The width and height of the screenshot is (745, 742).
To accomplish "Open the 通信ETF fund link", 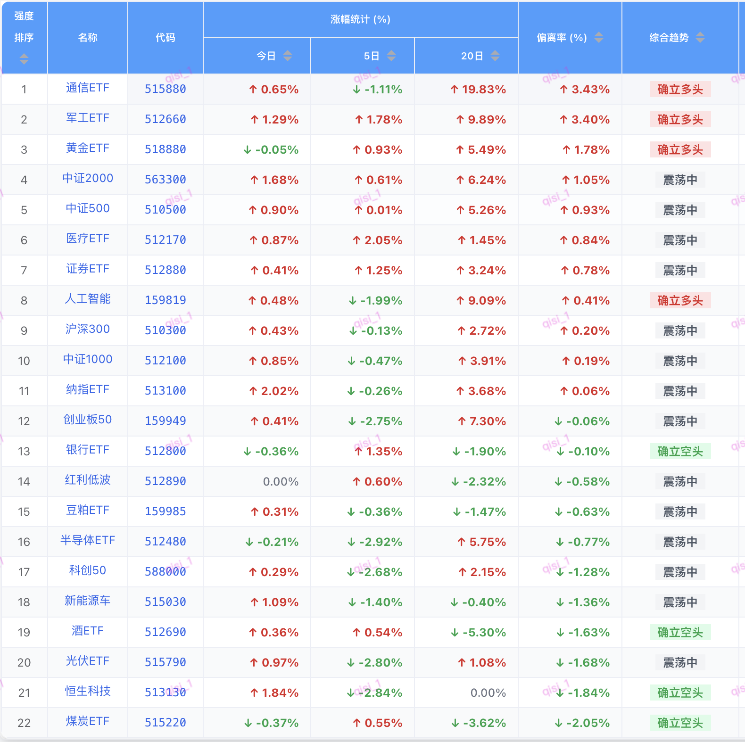I will pyautogui.click(x=88, y=88).
